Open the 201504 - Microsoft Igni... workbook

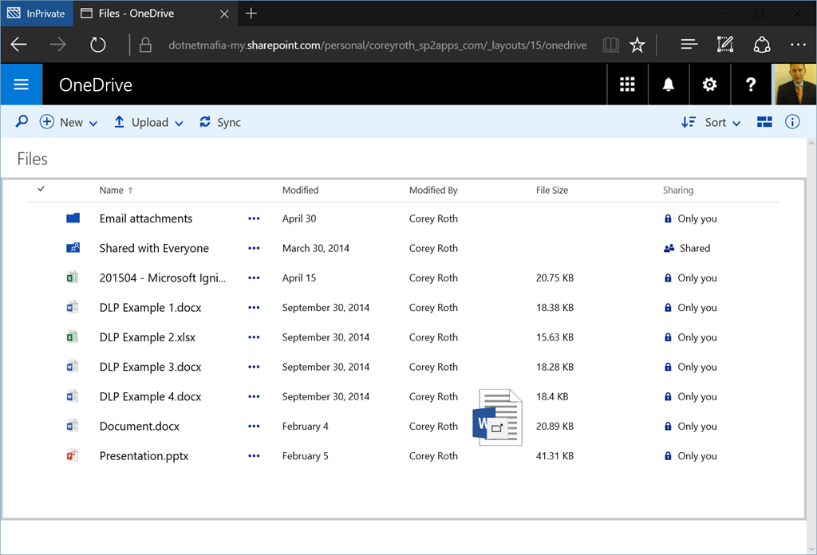(x=163, y=278)
